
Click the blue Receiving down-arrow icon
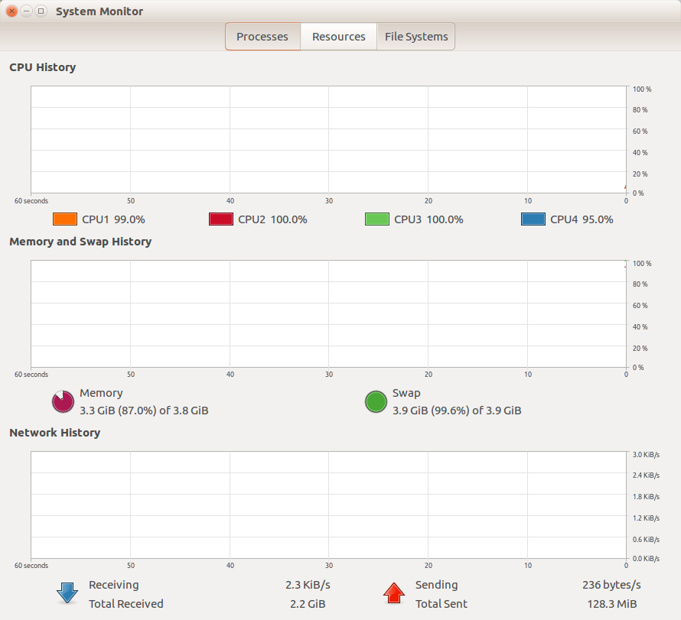(x=67, y=593)
